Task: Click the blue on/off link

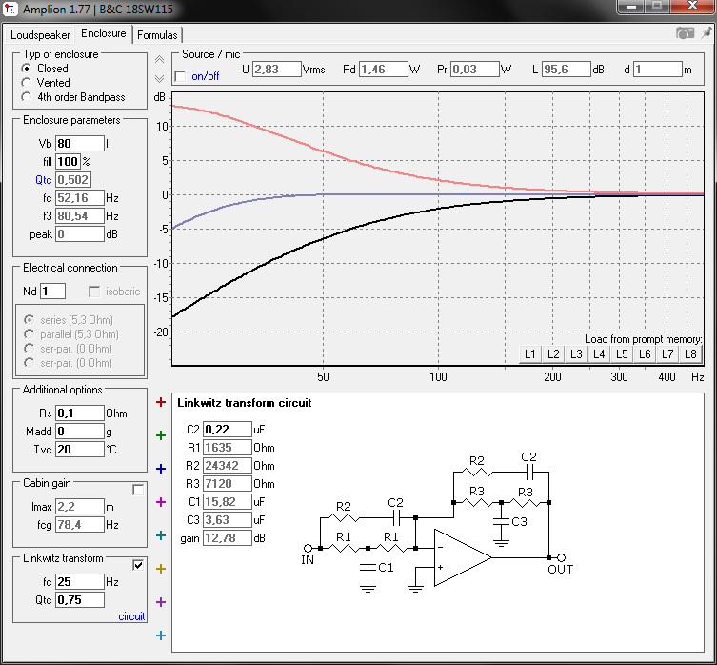Action: click(x=206, y=76)
